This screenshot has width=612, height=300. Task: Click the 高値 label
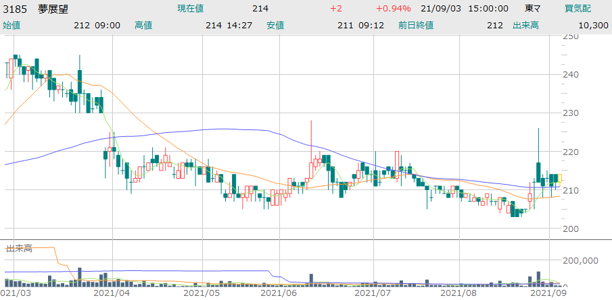tap(143, 25)
